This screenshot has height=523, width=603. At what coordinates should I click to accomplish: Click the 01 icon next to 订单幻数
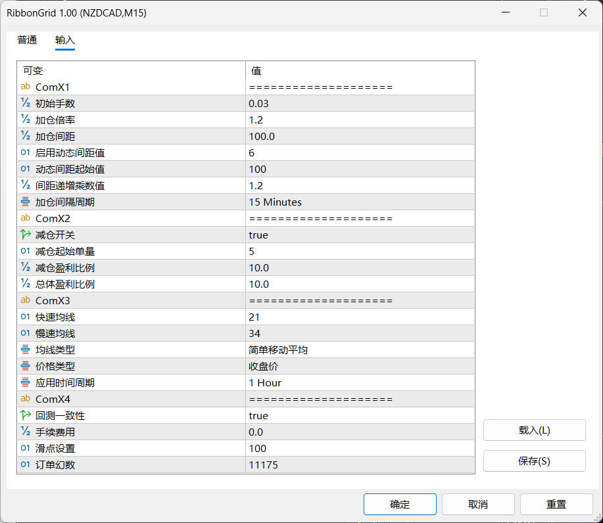pyautogui.click(x=26, y=465)
